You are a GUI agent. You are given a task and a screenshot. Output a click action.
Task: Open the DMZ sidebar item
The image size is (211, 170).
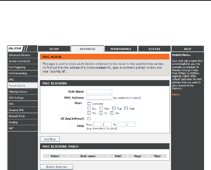[23, 79]
